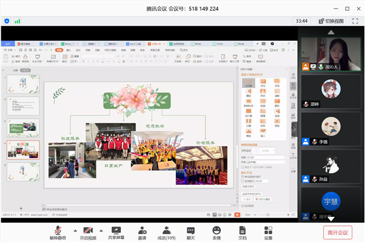Image resolution: width=365 pixels, height=243 pixels.
Task: Click the 离开会议 leave meeting button
Action: click(x=338, y=233)
